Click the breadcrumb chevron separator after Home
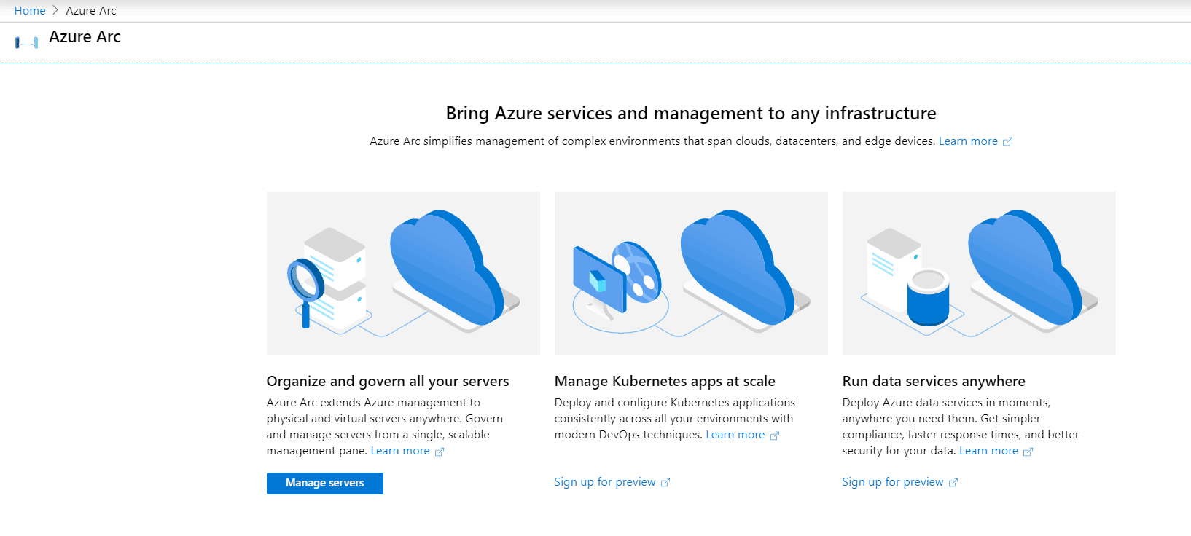The height and width of the screenshot is (536, 1191). 55,10
